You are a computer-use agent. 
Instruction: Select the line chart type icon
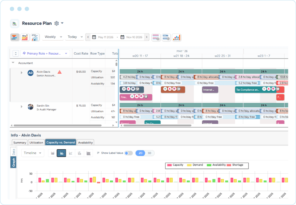(70, 153)
